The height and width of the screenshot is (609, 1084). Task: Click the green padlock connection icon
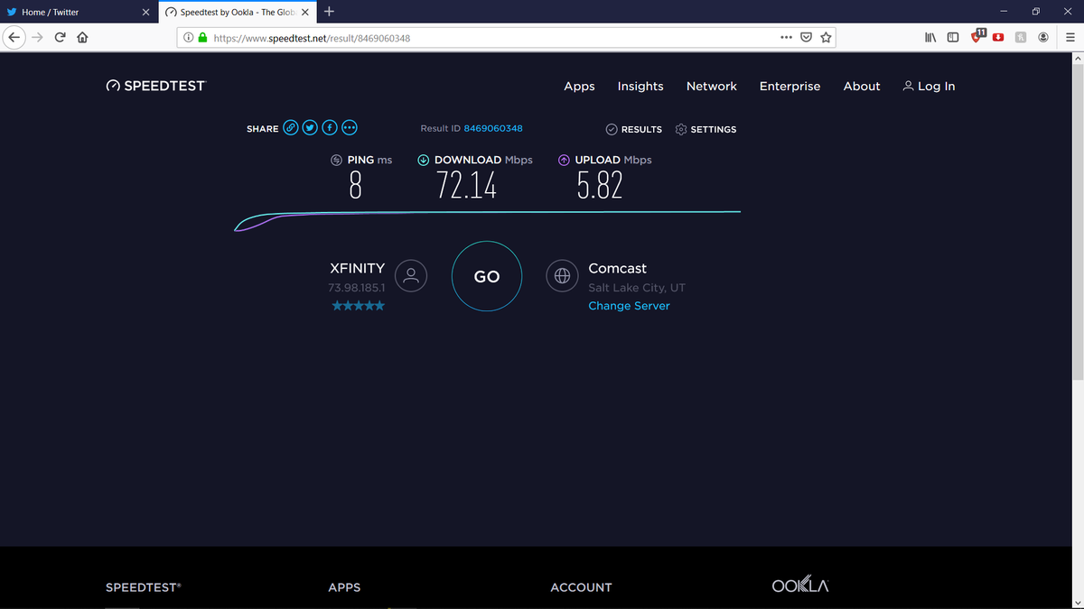202,38
